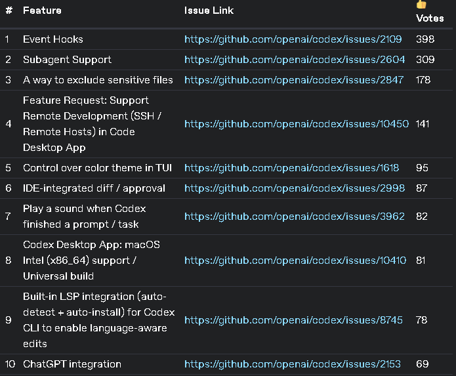Screen dimensions: 456x376
Task: Click row number 2 beside Subagent Support
Action: pyautogui.click(x=8, y=60)
